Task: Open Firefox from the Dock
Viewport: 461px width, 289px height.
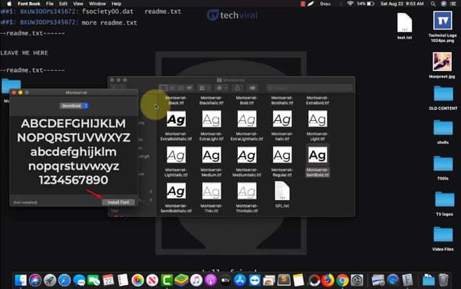Action: click(328, 280)
